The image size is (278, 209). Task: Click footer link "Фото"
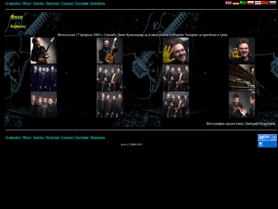[27, 137]
